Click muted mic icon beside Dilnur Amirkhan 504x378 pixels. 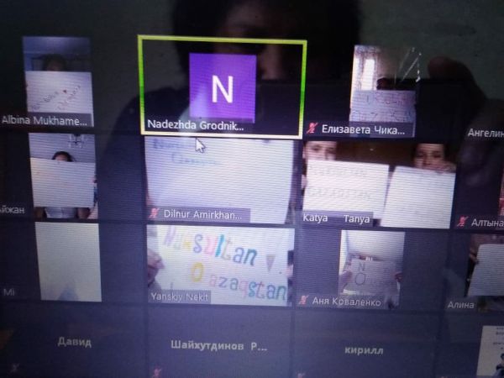[x=155, y=215]
